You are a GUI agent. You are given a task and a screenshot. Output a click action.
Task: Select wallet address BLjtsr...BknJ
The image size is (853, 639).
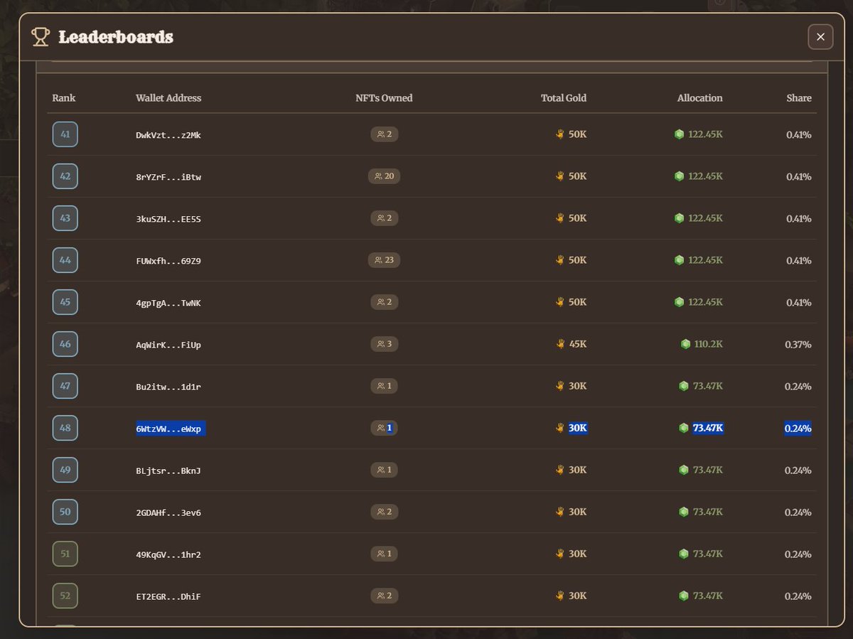coord(168,471)
